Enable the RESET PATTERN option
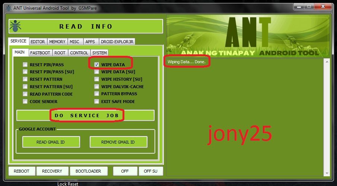This screenshot has height=186, width=337. point(25,79)
